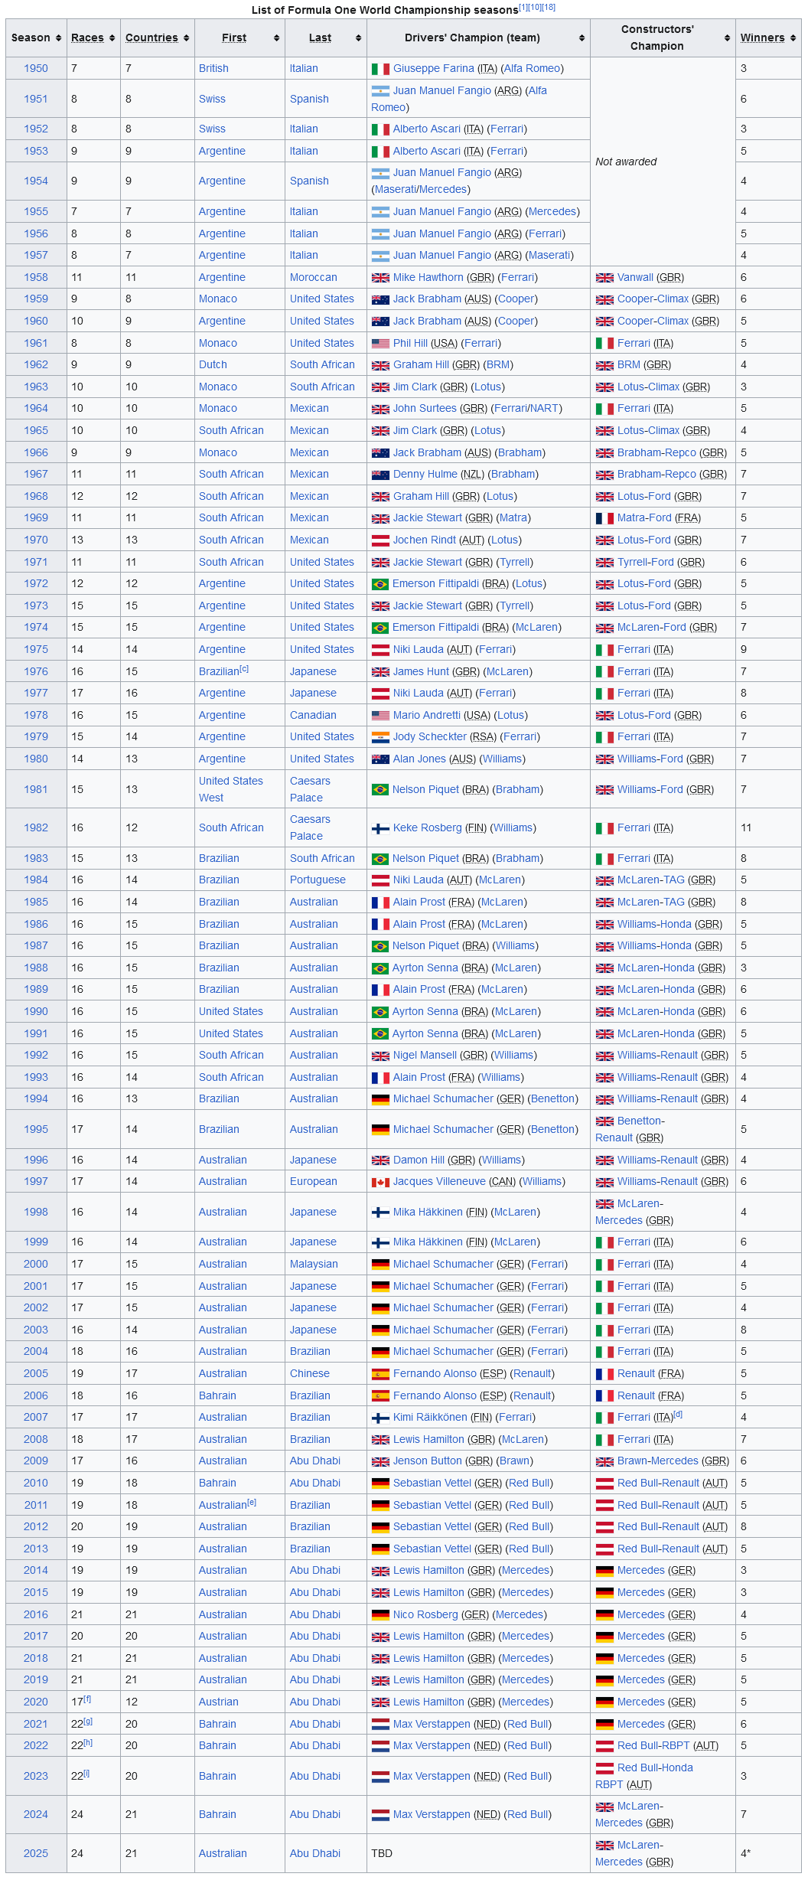
Task: Open footnote [e] beside Australian in 2011
Action: pyautogui.click(x=252, y=1502)
